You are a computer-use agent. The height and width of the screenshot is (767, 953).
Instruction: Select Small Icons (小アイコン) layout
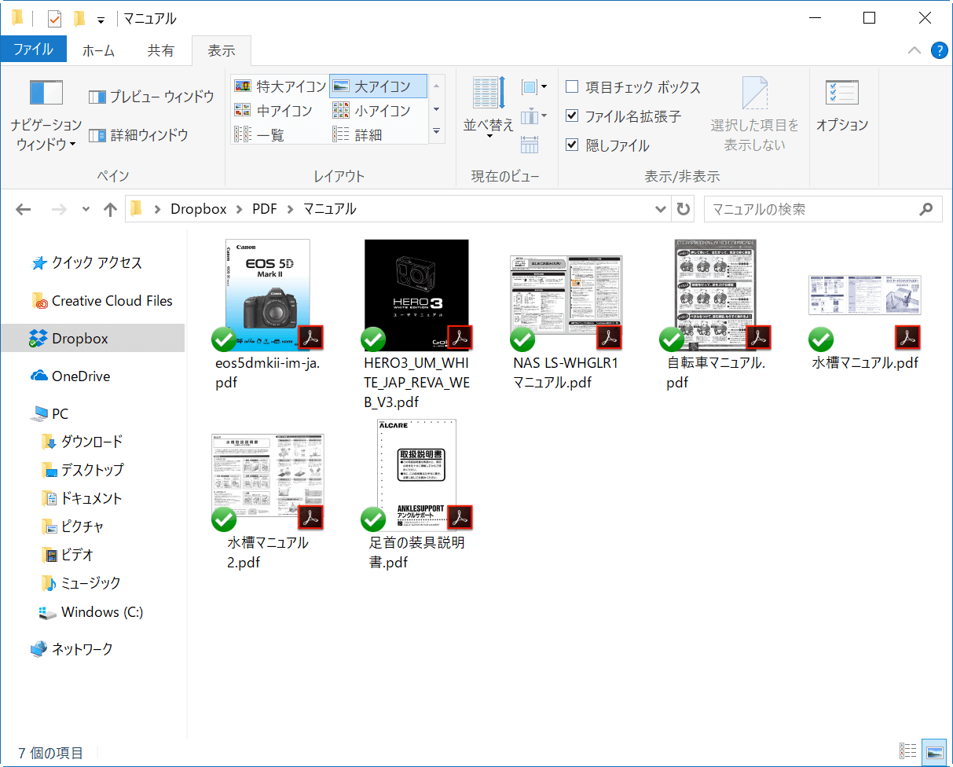click(372, 111)
